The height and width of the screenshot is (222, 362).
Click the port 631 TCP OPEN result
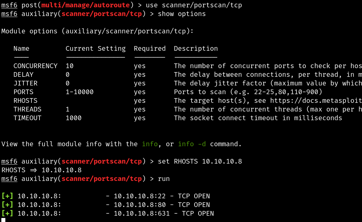pyautogui.click(x=164, y=213)
